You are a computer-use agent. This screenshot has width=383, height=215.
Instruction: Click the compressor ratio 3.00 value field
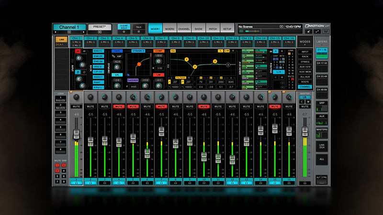click(159, 68)
